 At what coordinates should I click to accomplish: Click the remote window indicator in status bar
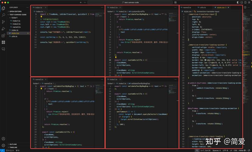pyautogui.click(x=2, y=150)
